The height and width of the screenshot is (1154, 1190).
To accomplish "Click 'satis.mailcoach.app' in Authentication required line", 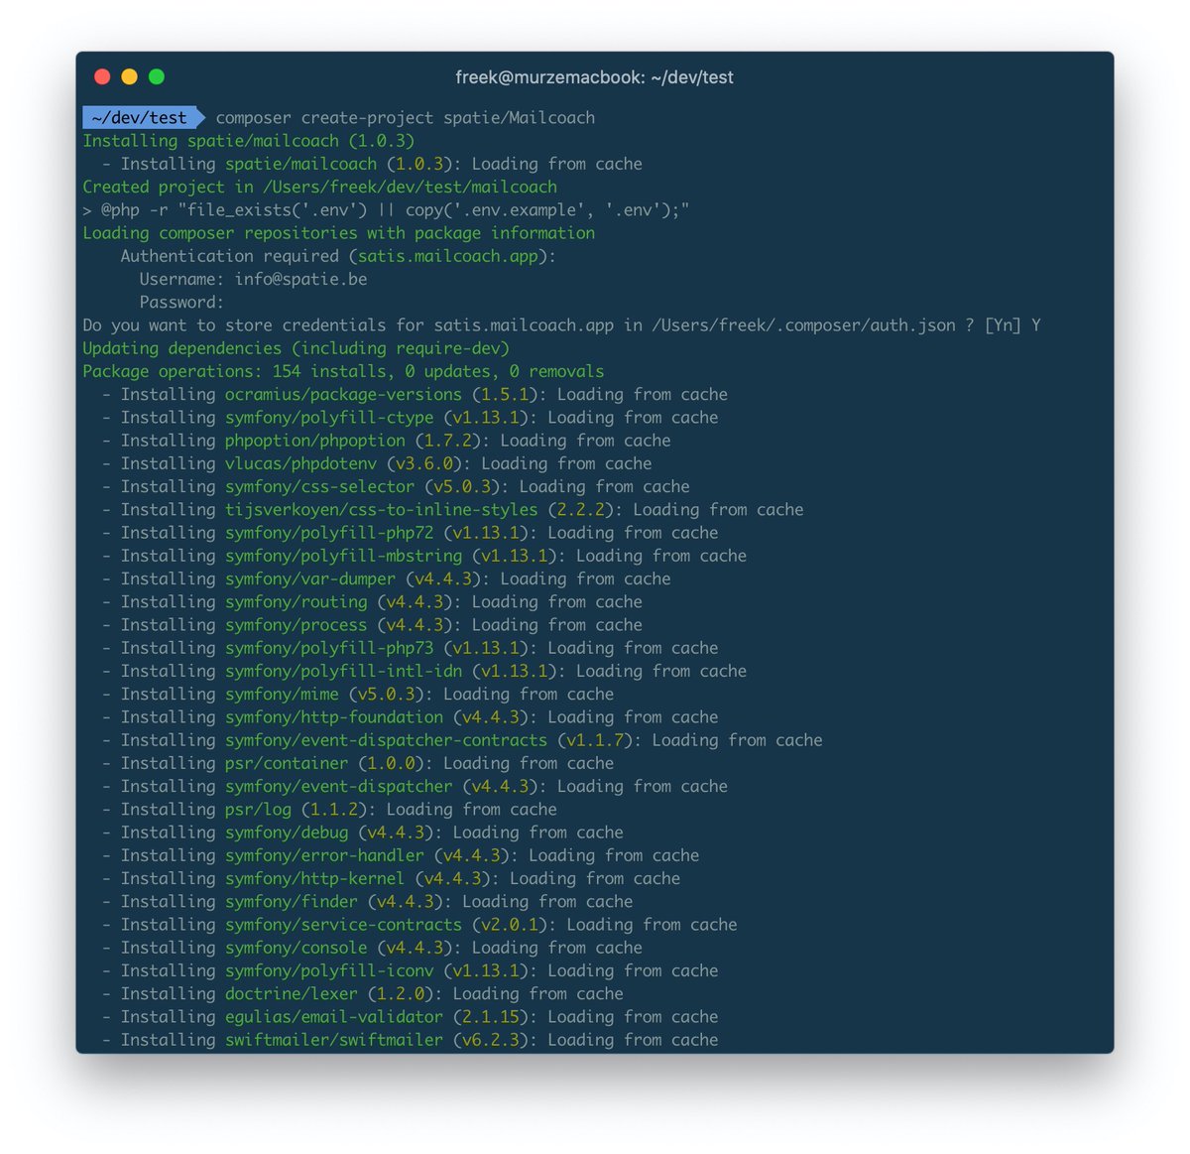I will 448,256.
